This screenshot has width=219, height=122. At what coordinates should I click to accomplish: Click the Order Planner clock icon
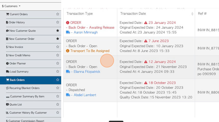tap(7, 64)
